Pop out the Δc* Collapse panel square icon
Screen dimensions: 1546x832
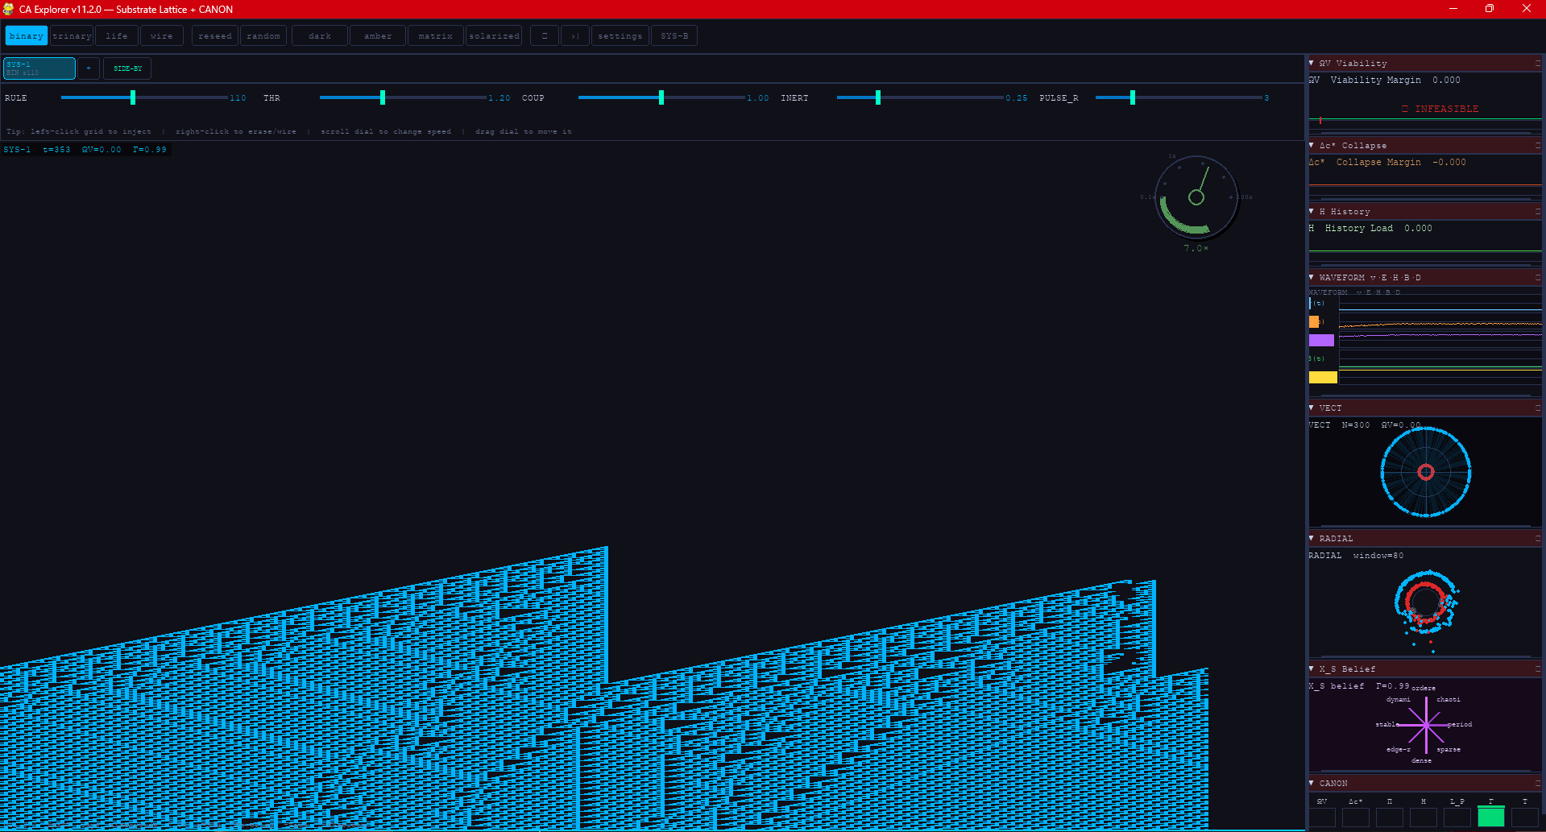[x=1537, y=145]
